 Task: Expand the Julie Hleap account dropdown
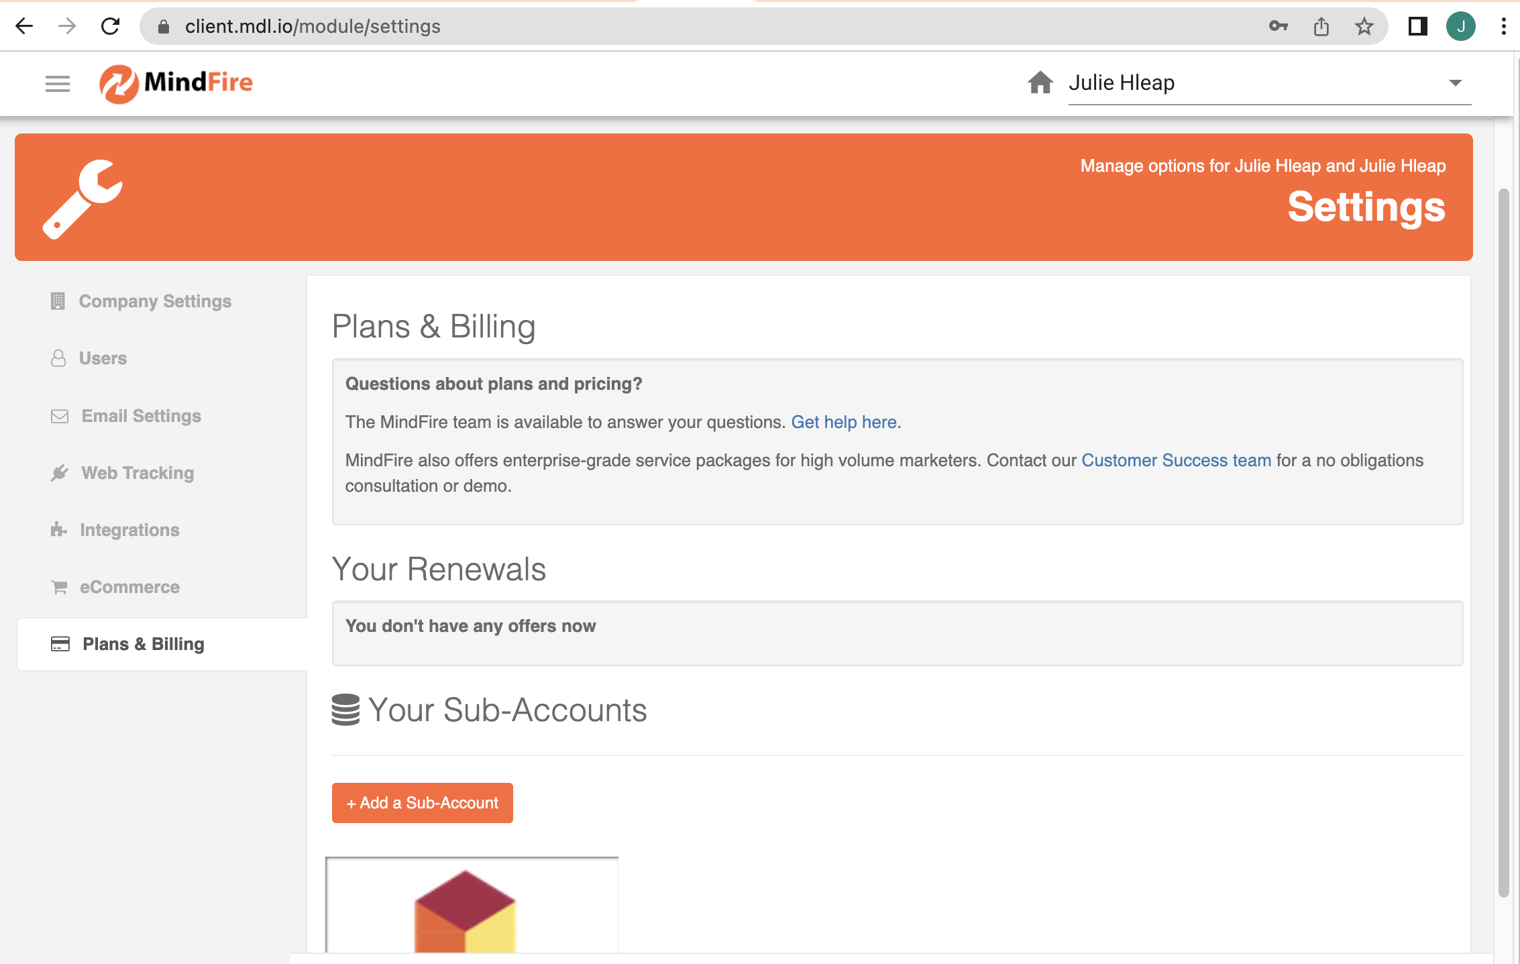[1454, 83]
